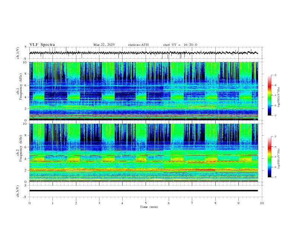Click the ch.1 waveform trace panel
The image size is (295, 228).
pos(146,53)
